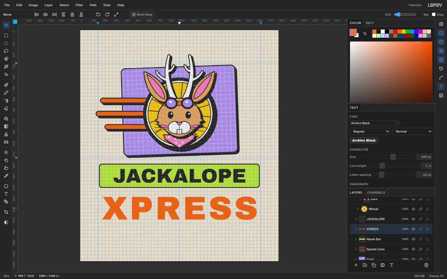The height and width of the screenshot is (279, 447).
Task: Click the Size value field
Action: (x=424, y=157)
